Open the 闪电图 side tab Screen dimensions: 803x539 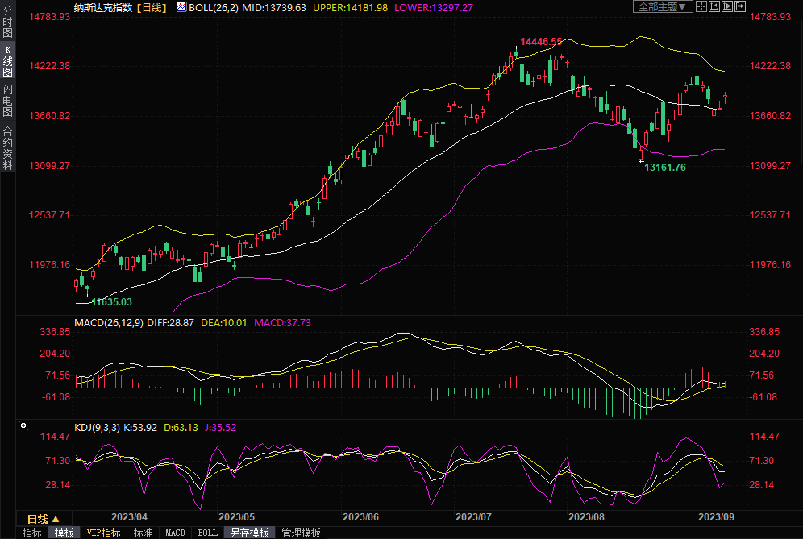(7, 101)
